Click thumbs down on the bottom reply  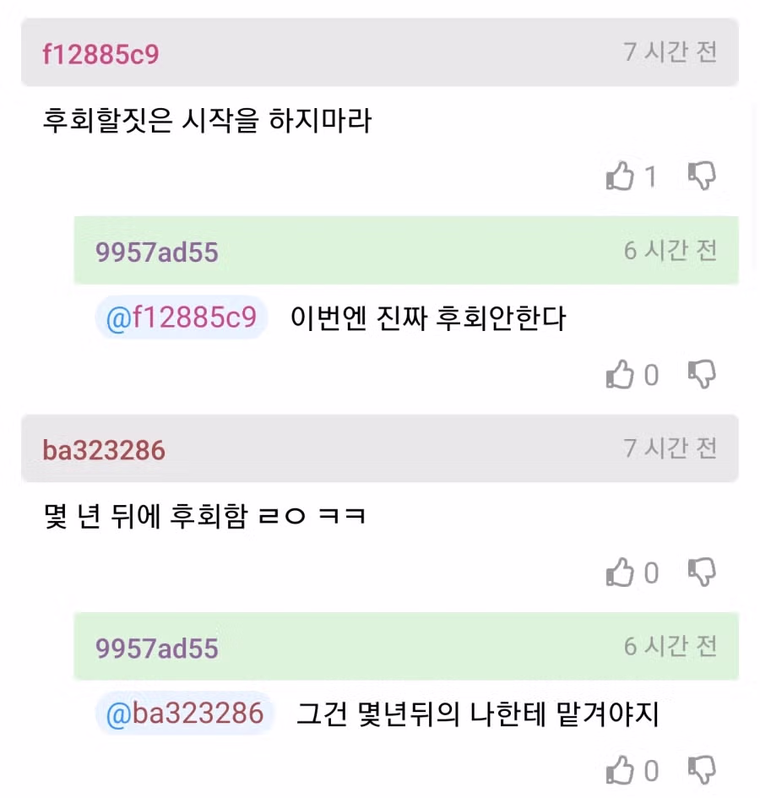(702, 771)
